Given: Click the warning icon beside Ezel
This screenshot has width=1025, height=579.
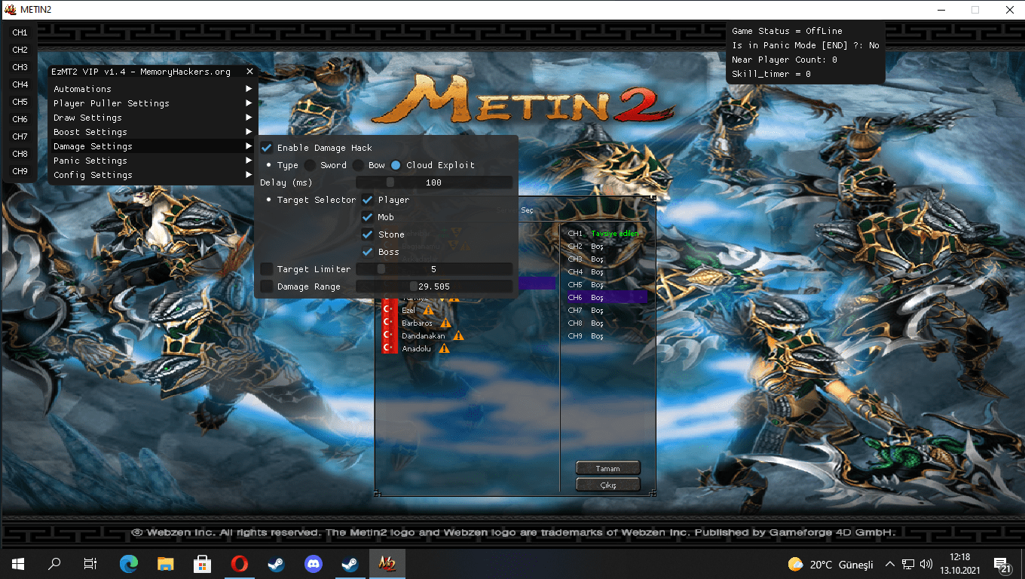Looking at the screenshot, I should click(428, 310).
